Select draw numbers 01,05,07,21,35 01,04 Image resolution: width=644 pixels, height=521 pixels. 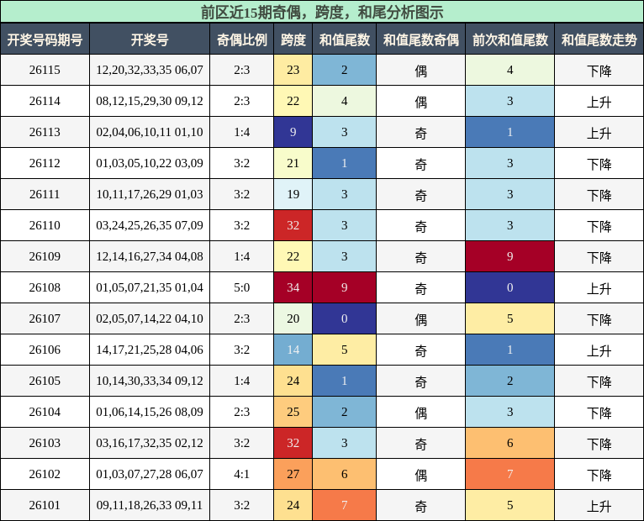pos(150,287)
